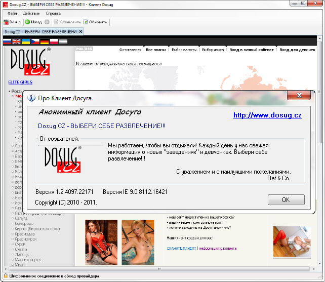Switch language with the UK flag
The height and width of the screenshot is (282, 325).
pyautogui.click(x=16, y=42)
